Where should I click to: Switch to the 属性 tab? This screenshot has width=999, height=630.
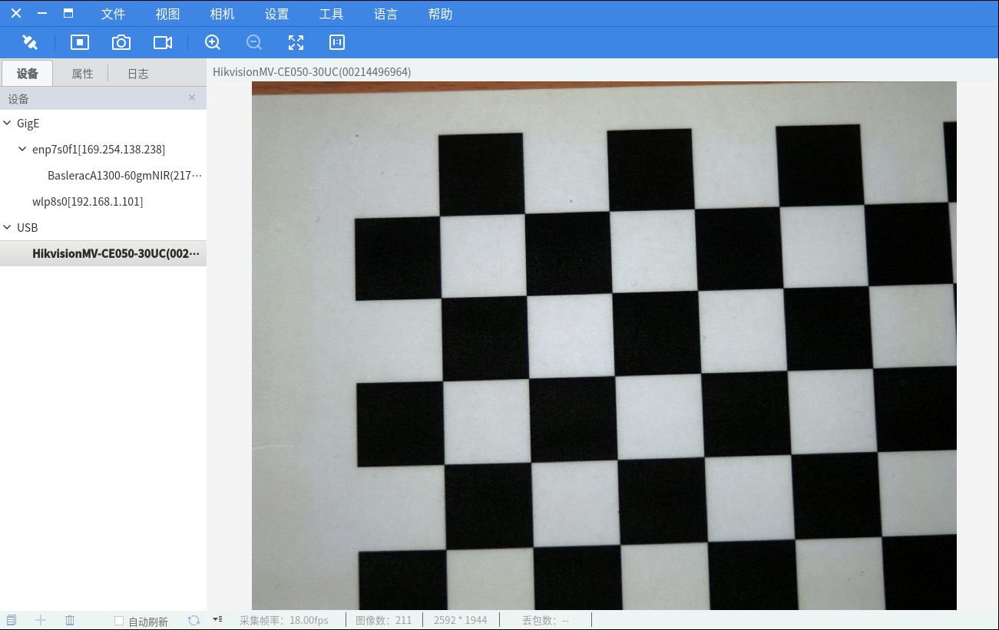coord(82,74)
